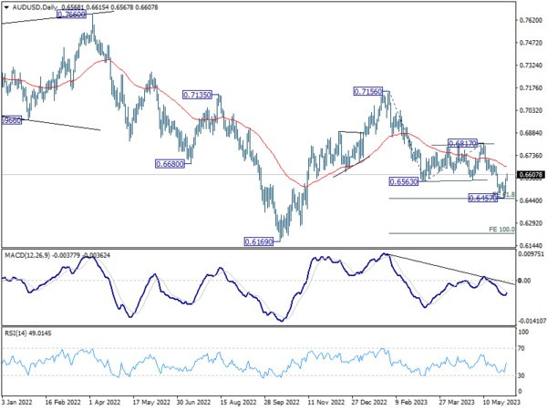Select the 0.61690 low price label
The height and width of the screenshot is (410, 547).
click(259, 241)
